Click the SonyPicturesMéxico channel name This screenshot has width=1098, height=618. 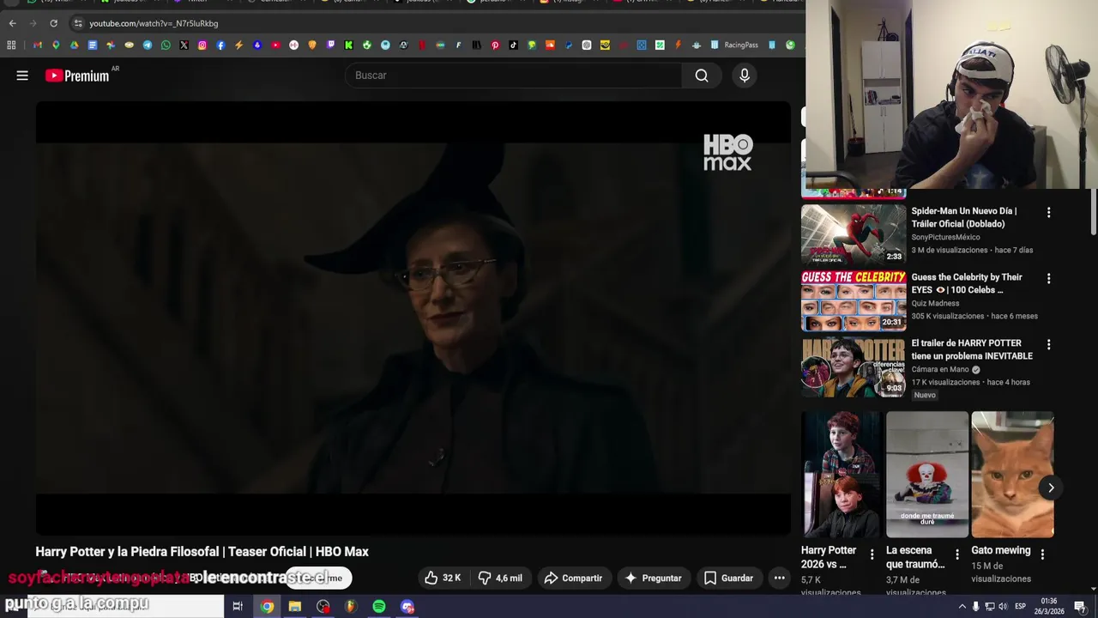click(945, 237)
